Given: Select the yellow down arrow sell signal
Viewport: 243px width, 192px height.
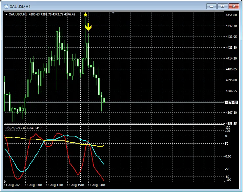Looking at the screenshot, I should point(88,27).
